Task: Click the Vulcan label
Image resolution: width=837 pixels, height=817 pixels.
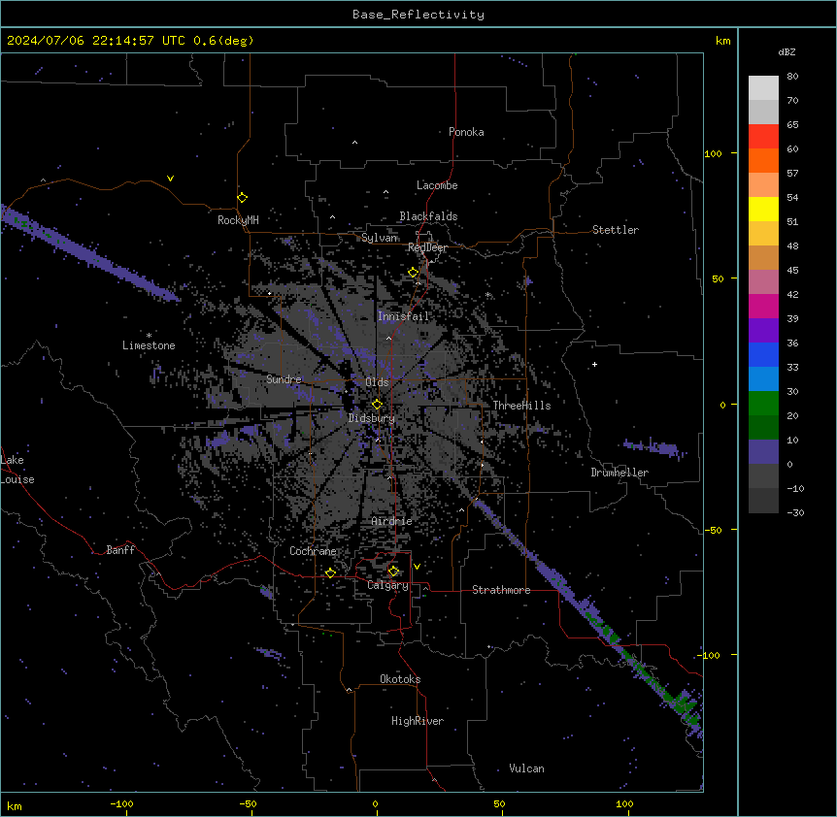Action: 527,768
